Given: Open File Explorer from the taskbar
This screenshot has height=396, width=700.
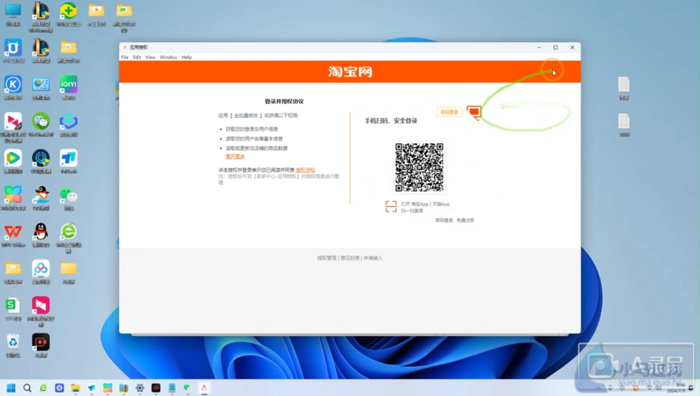Looking at the screenshot, I should (76, 388).
